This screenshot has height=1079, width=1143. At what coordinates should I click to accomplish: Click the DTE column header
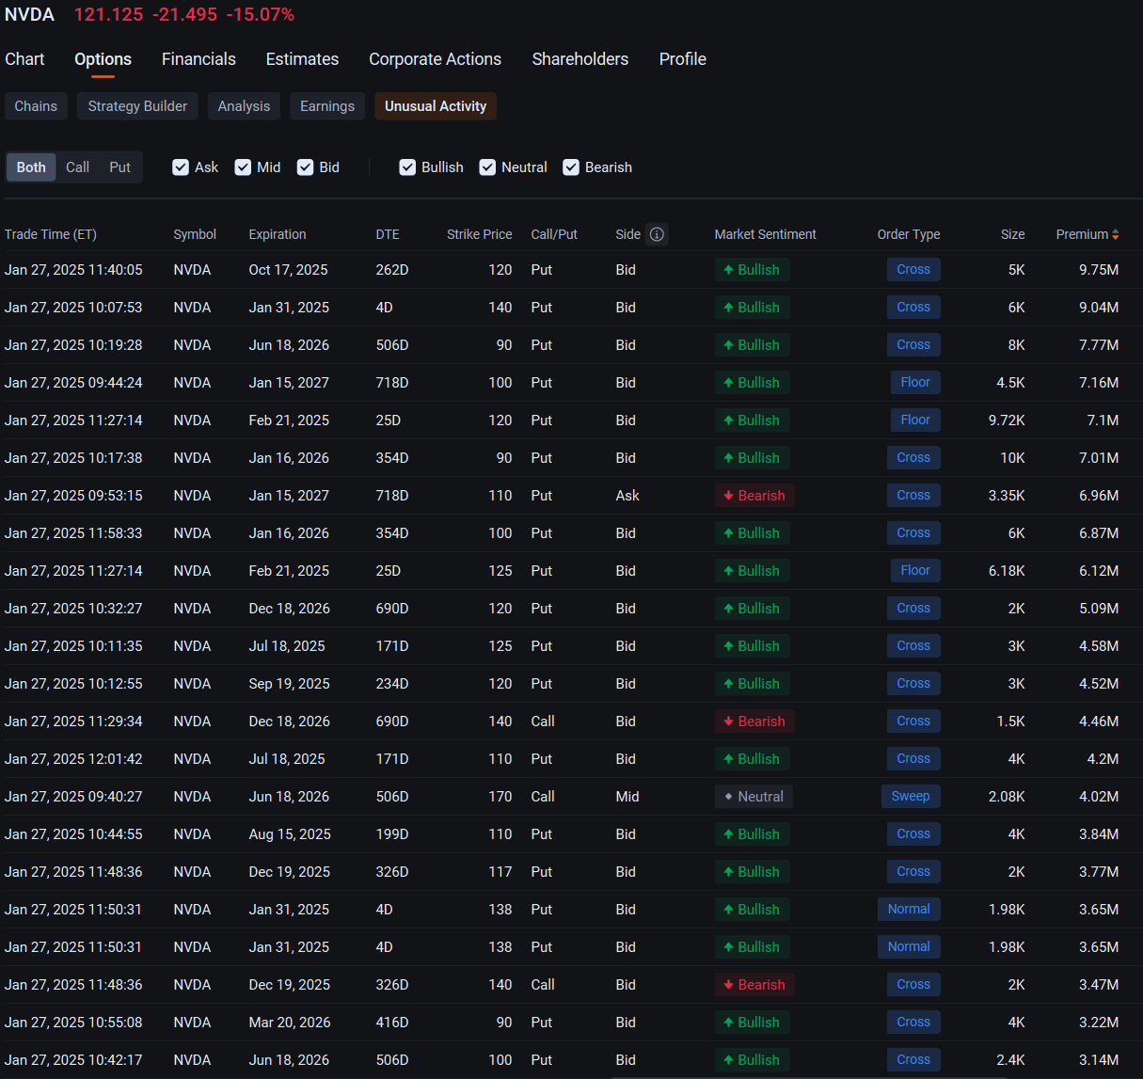[x=388, y=234]
